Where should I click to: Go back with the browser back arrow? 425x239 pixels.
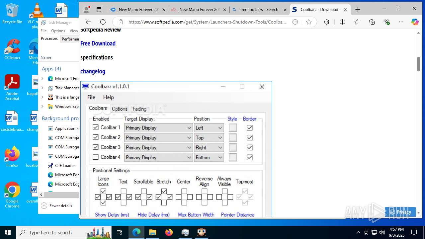88,22
